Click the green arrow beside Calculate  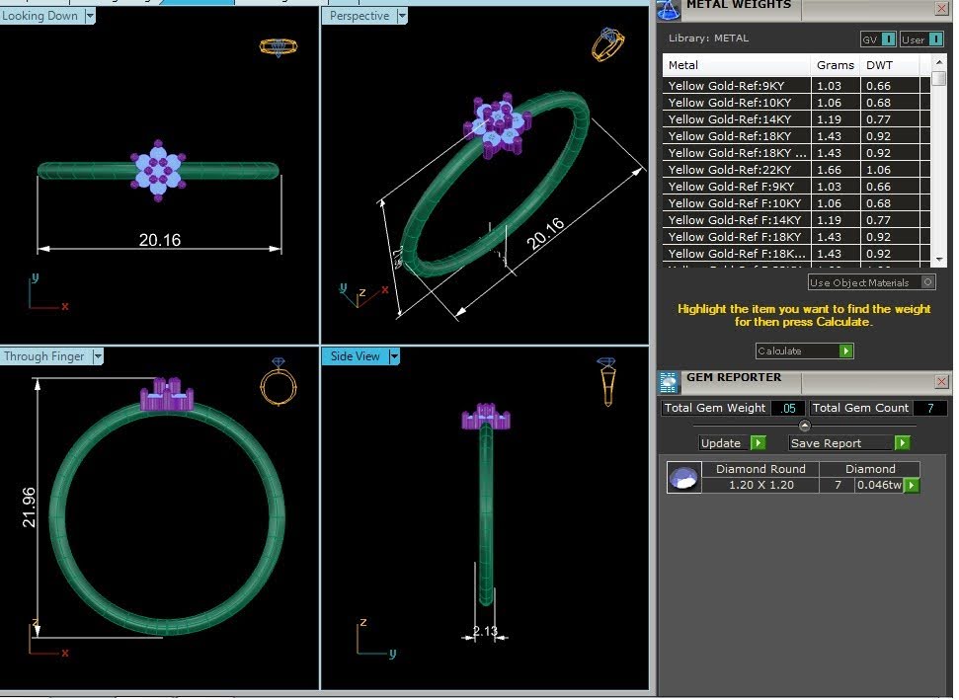[845, 350]
